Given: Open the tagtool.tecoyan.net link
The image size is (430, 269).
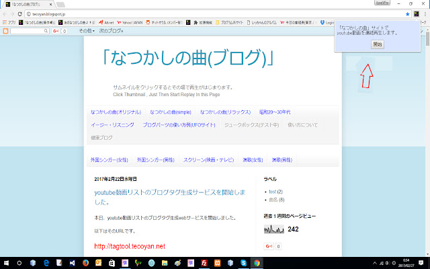Looking at the screenshot, I should point(130,246).
